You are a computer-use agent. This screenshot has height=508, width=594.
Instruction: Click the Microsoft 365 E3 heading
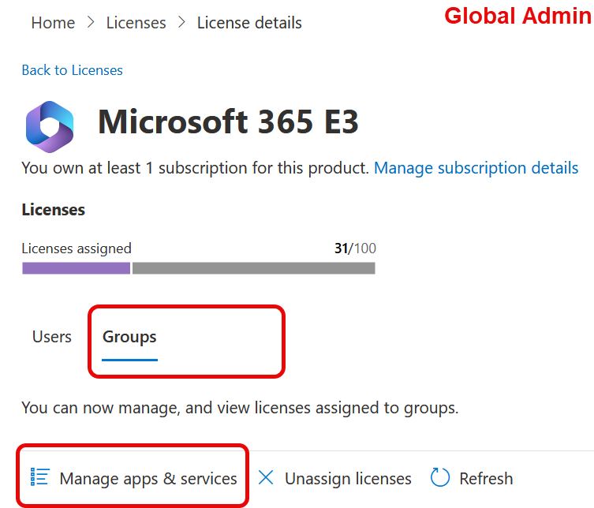click(228, 121)
